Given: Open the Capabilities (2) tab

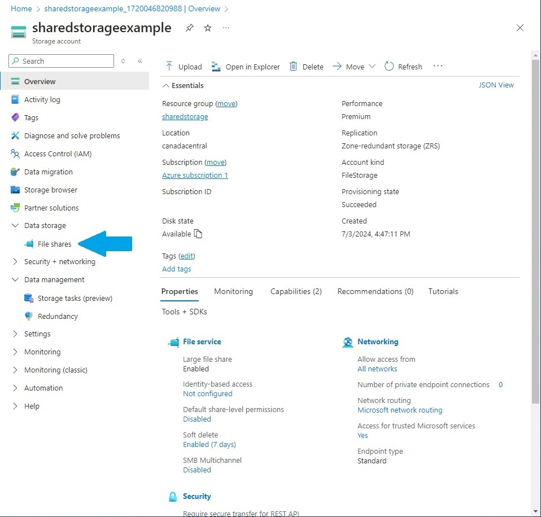Looking at the screenshot, I should coord(296,291).
